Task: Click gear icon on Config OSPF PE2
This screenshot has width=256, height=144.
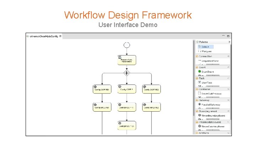Action: (144, 87)
